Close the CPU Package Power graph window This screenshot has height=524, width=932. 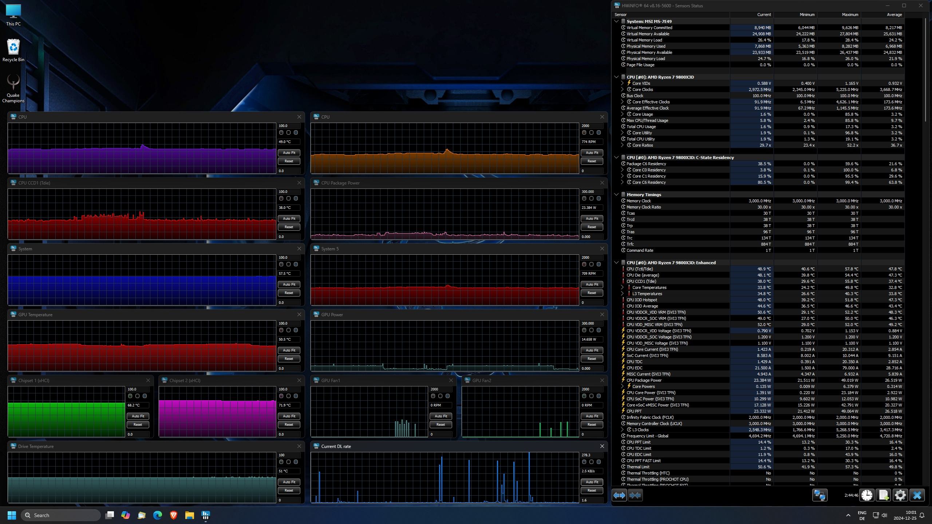[x=602, y=183]
